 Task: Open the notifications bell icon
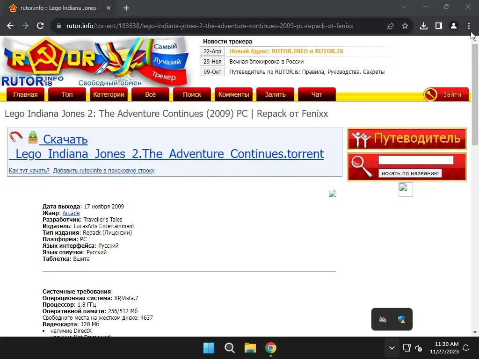point(466,348)
